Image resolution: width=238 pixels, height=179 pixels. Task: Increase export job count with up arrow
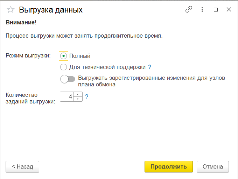click(78, 94)
